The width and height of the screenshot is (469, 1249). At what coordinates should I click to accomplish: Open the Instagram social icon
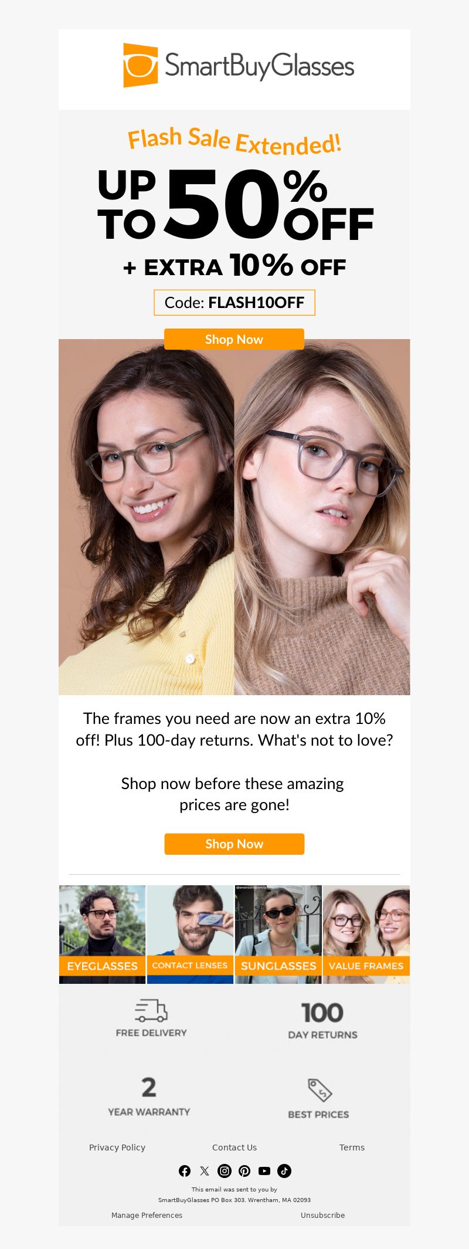[x=225, y=1171]
